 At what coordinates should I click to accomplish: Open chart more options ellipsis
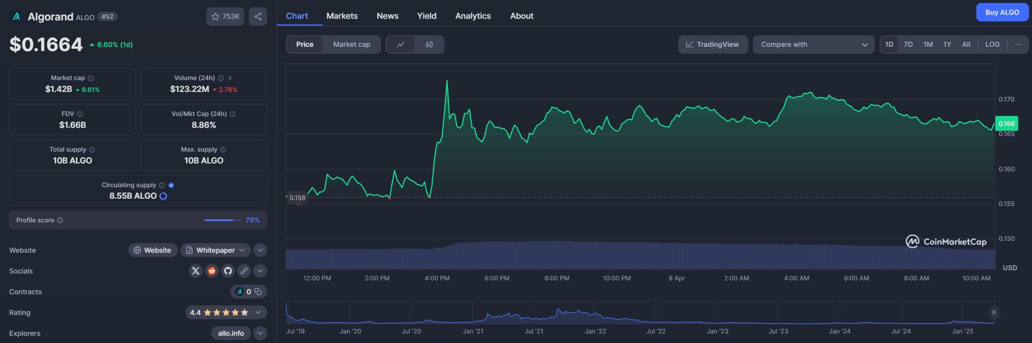(1019, 44)
